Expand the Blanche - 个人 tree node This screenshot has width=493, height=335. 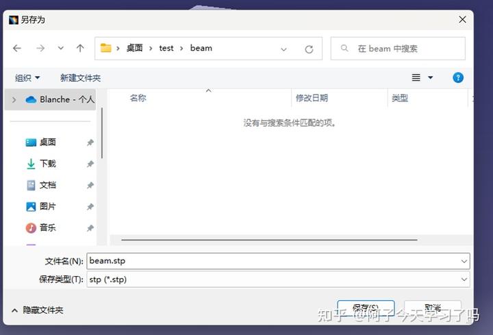14,100
